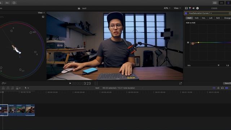
Task: Click the 'selected / total duration' readout
Action: (119, 88)
